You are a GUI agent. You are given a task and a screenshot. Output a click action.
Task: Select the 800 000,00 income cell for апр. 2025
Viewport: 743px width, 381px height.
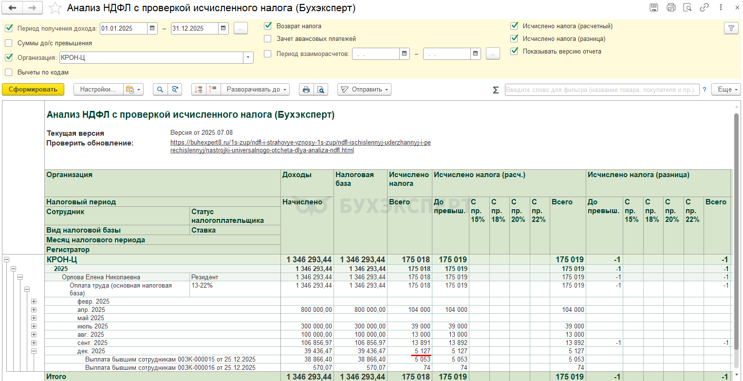(x=307, y=310)
